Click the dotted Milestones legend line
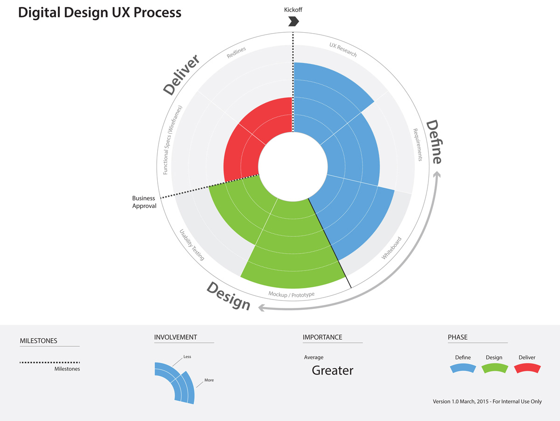Image resolution: width=560 pixels, height=421 pixels. pyautogui.click(x=50, y=362)
